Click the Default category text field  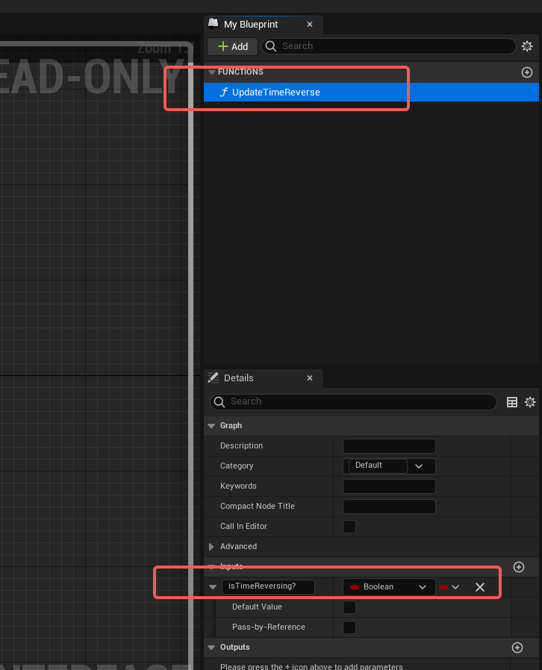[378, 466]
